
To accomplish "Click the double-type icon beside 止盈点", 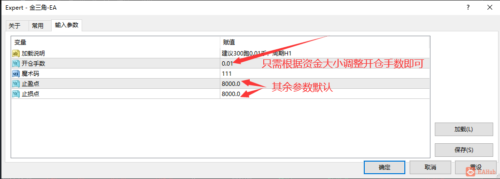I will coord(16,84).
